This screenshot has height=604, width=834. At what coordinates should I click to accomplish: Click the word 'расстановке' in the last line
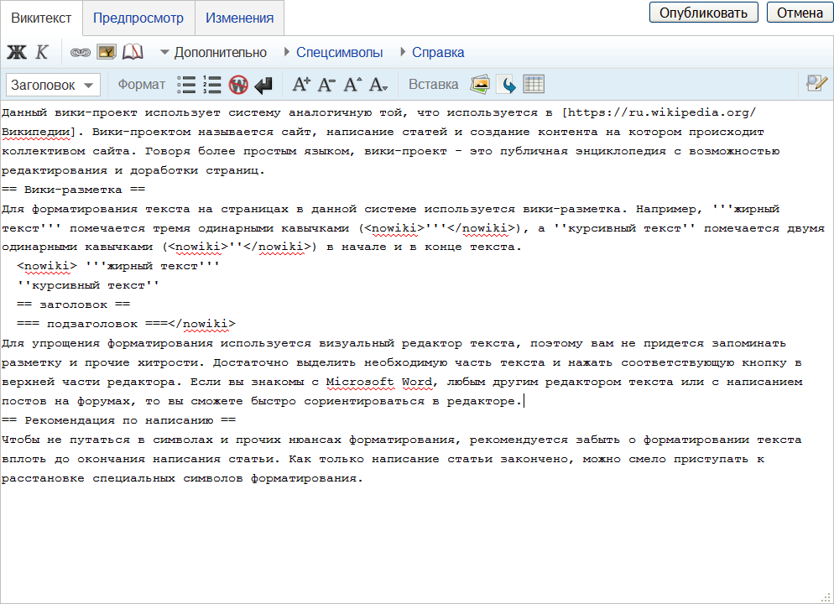(x=43, y=478)
